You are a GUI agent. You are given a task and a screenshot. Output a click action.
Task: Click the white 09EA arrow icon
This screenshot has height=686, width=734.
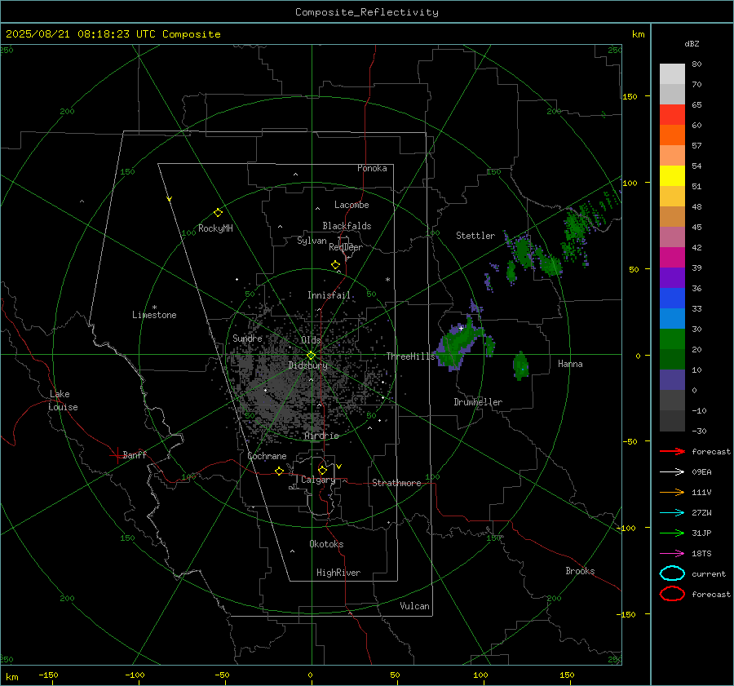pos(672,472)
